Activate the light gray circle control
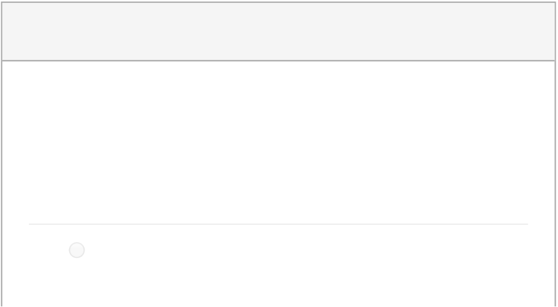This screenshot has width=558, height=307. (x=76, y=250)
